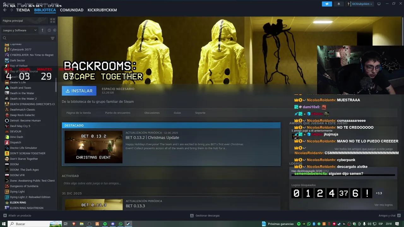The width and height of the screenshot is (404, 227).
Task: Open Task View on the taskbar
Action: point(66,224)
